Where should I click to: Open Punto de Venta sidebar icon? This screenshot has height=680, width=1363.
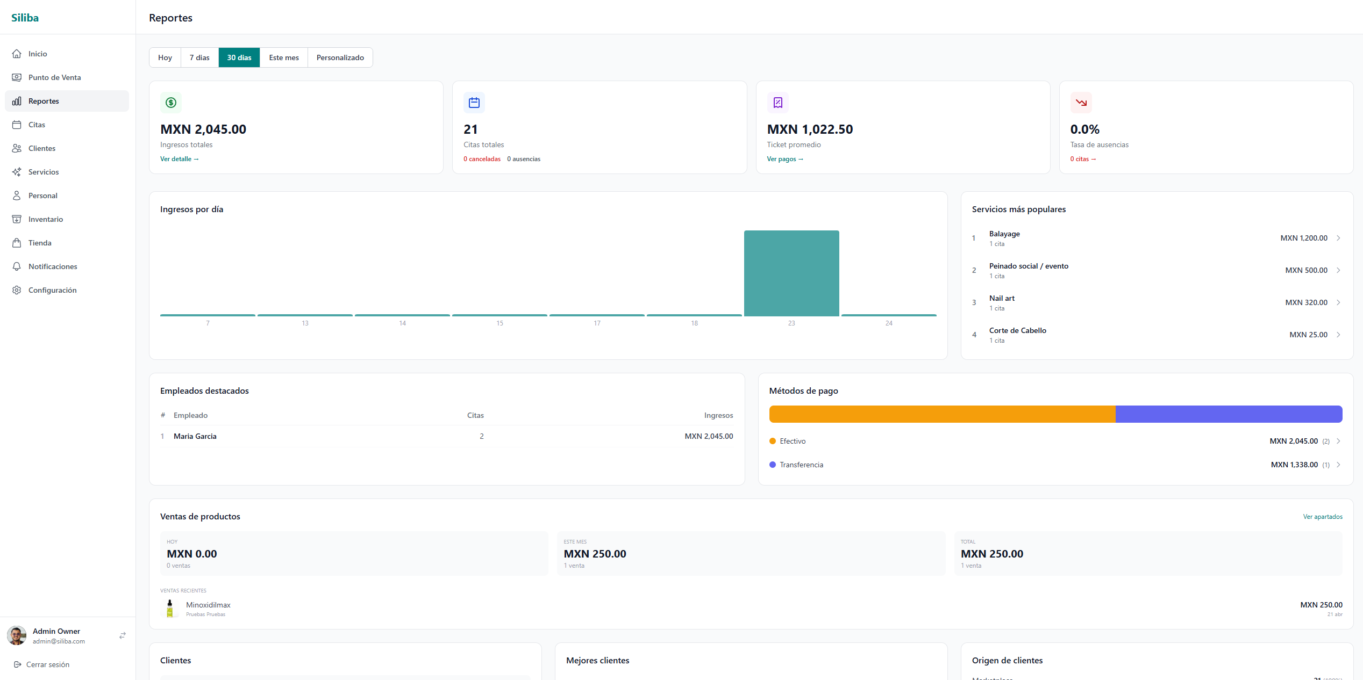[x=17, y=77]
